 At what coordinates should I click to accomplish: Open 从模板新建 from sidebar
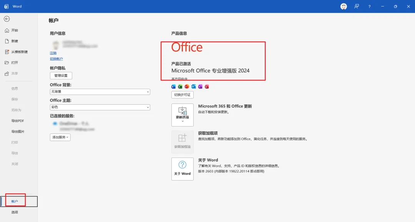18,52
